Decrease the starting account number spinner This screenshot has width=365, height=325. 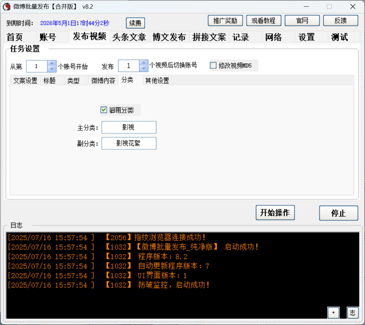coord(52,69)
